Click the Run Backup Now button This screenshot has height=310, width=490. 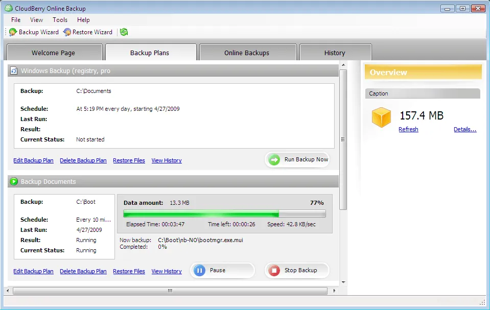pyautogui.click(x=297, y=159)
